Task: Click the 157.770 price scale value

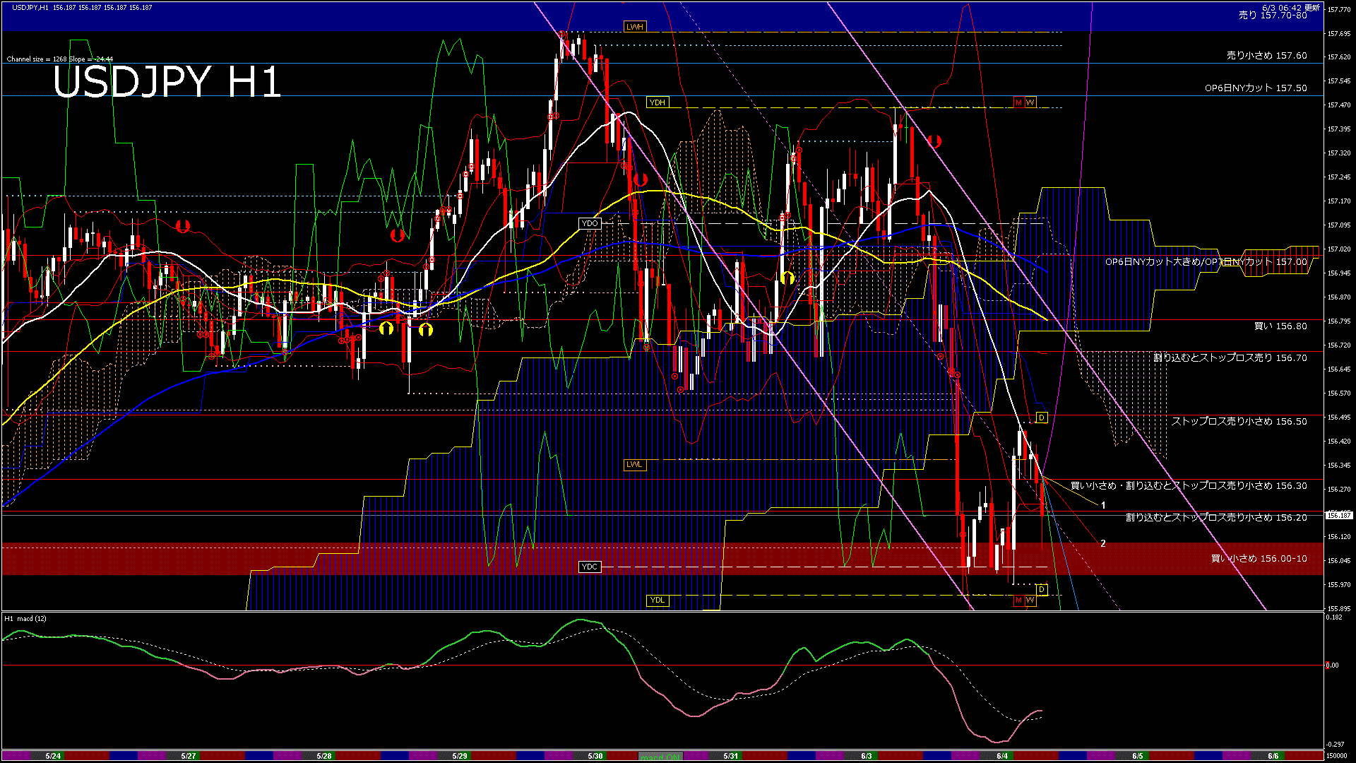Action: (x=1339, y=9)
